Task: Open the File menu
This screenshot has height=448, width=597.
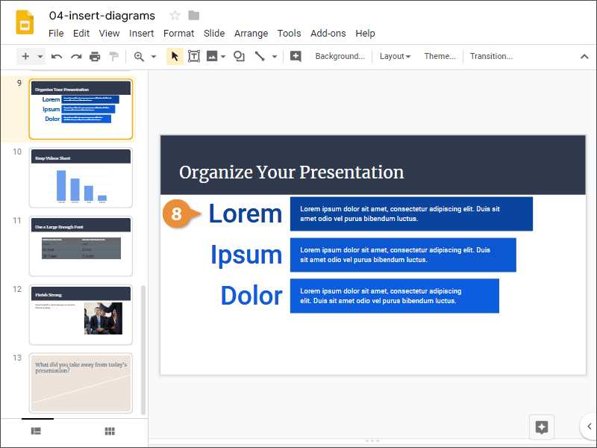Action: coord(56,34)
